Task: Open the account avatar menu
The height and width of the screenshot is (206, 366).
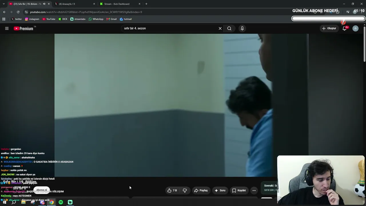Action: point(355,28)
